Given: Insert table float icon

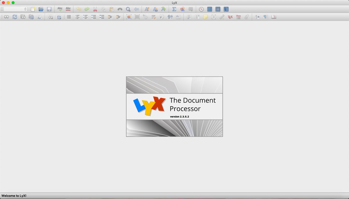Looking at the screenshot, I should [137, 17].
